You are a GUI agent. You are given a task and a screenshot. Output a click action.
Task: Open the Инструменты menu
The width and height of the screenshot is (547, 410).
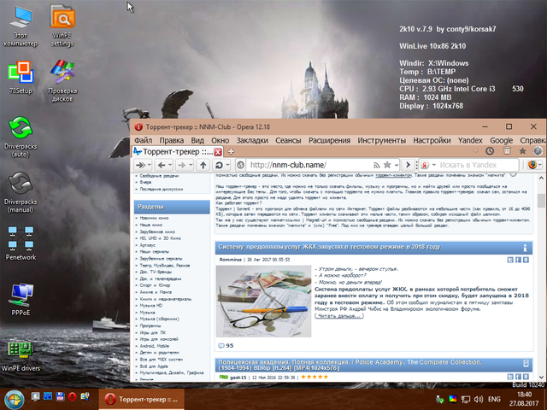click(x=382, y=140)
